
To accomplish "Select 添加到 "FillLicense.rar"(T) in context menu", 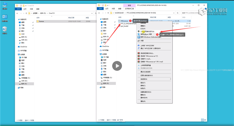I will coord(149,56).
